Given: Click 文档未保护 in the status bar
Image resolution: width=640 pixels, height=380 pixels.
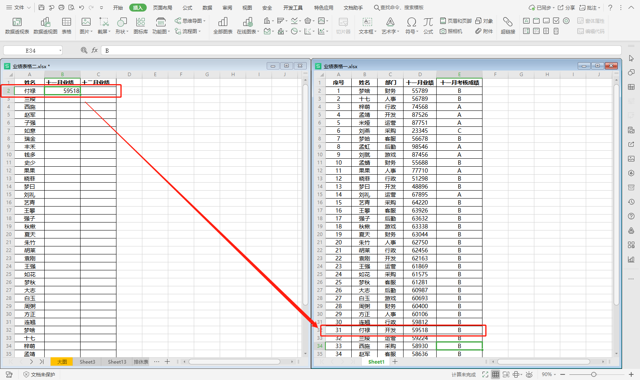Looking at the screenshot, I should click(x=39, y=374).
